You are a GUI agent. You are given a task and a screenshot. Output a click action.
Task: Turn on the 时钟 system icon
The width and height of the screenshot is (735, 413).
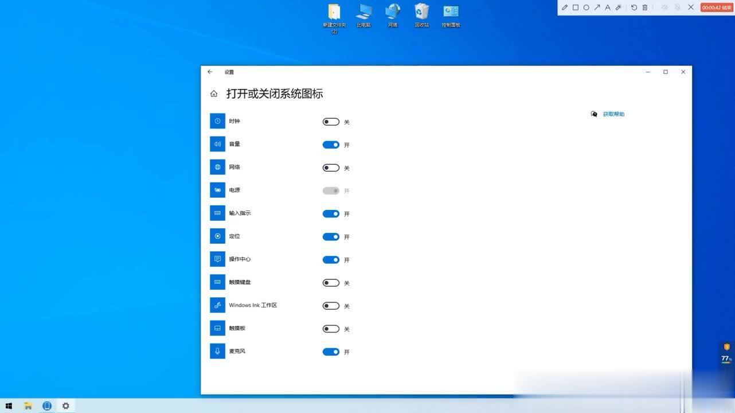coord(331,122)
